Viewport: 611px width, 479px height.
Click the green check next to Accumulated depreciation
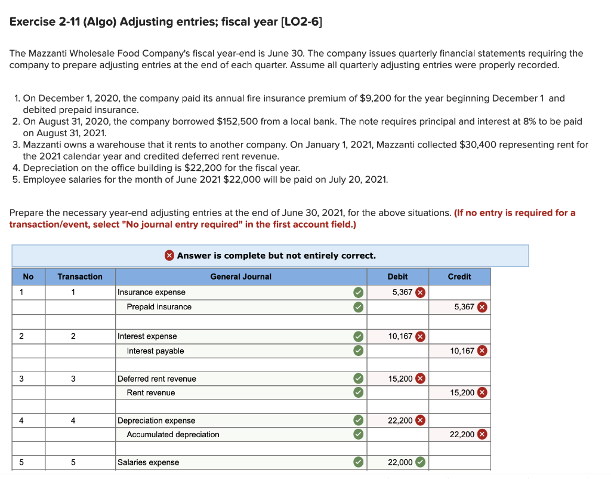357,434
